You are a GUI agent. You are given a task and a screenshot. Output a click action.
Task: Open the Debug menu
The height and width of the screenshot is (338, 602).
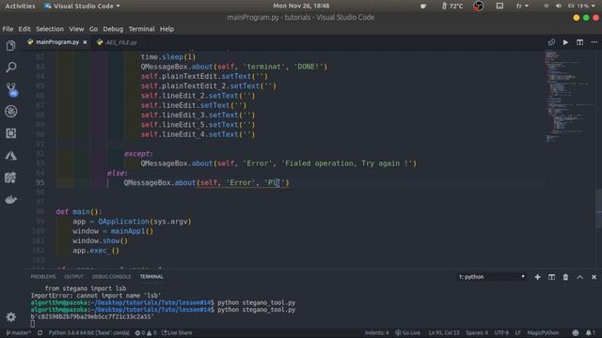(113, 29)
